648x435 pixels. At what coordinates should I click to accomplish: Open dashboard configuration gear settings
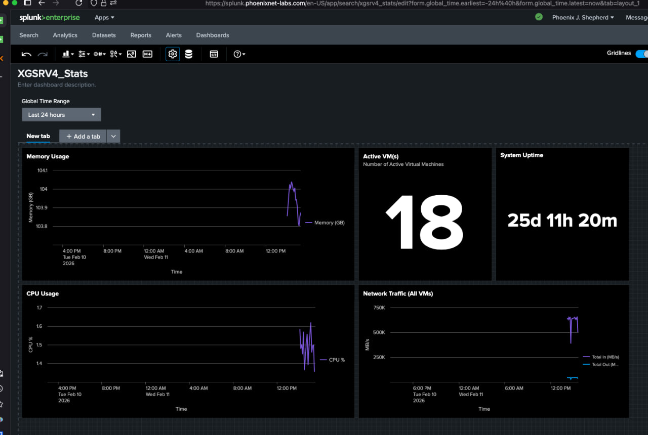coord(173,54)
